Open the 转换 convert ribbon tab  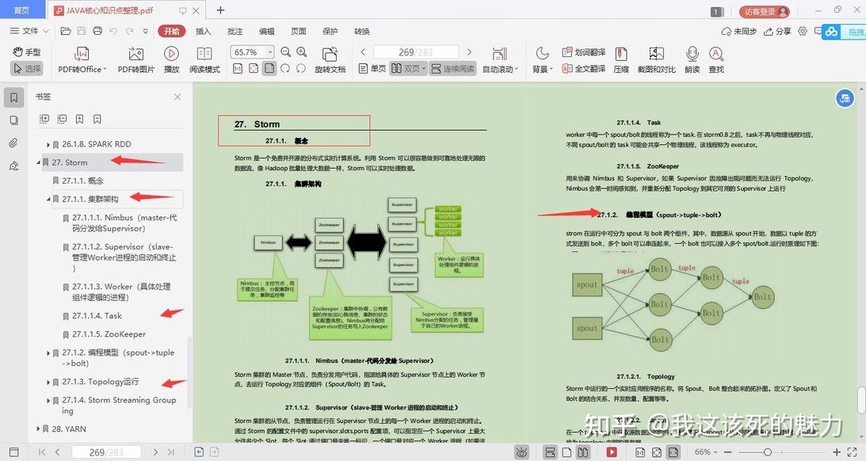pyautogui.click(x=362, y=31)
